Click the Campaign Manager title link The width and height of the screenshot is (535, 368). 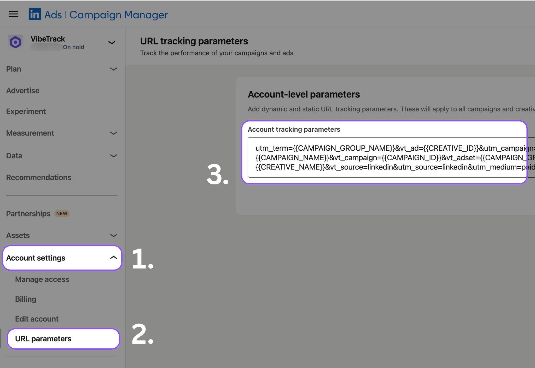point(118,15)
